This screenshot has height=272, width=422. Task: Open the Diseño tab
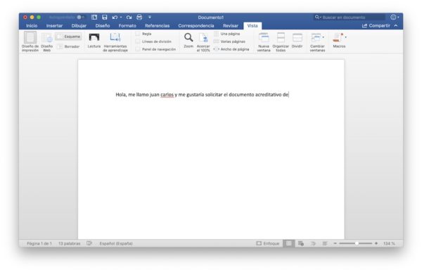[103, 26]
